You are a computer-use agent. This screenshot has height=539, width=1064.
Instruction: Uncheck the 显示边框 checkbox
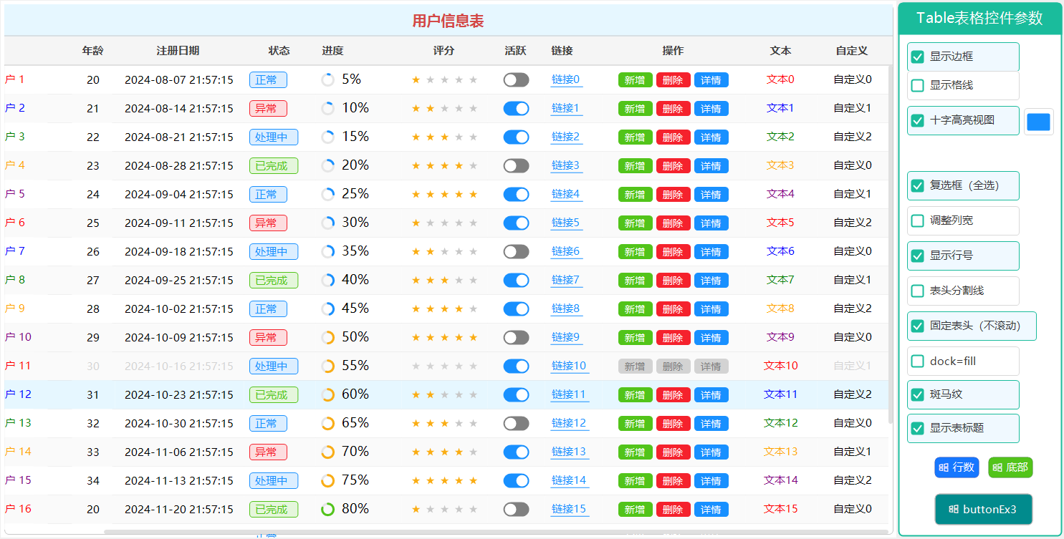coord(917,57)
